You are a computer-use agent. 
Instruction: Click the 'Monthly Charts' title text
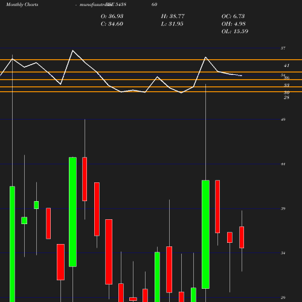[22, 5]
